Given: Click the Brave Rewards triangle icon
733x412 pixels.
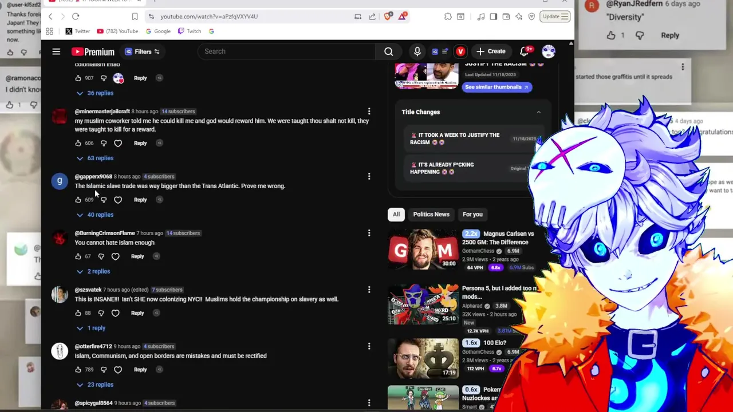Looking at the screenshot, I should pos(402,16).
